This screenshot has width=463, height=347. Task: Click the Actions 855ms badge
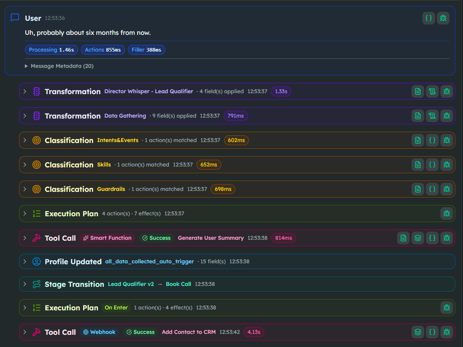coord(103,50)
